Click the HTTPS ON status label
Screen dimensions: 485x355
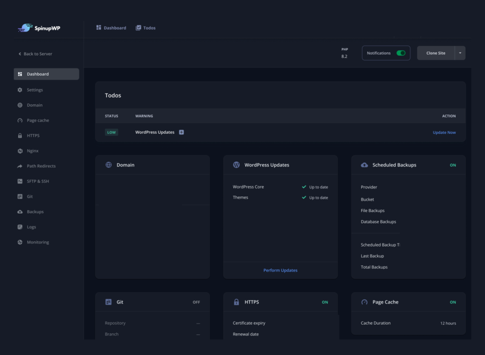click(x=325, y=302)
